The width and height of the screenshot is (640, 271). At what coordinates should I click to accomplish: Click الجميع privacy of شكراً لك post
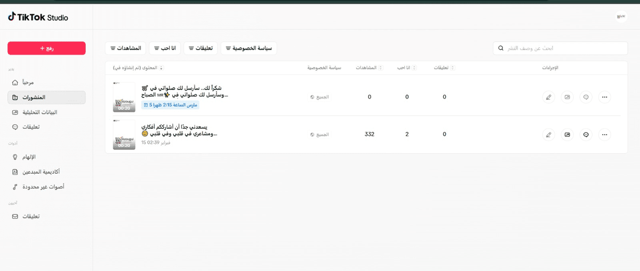[x=319, y=97]
